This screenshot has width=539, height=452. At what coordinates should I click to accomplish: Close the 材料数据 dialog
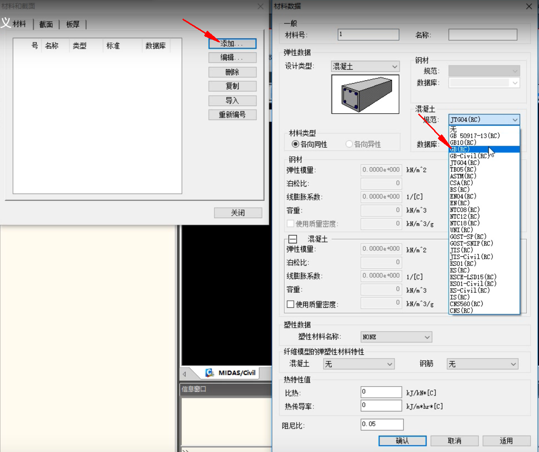click(x=529, y=6)
